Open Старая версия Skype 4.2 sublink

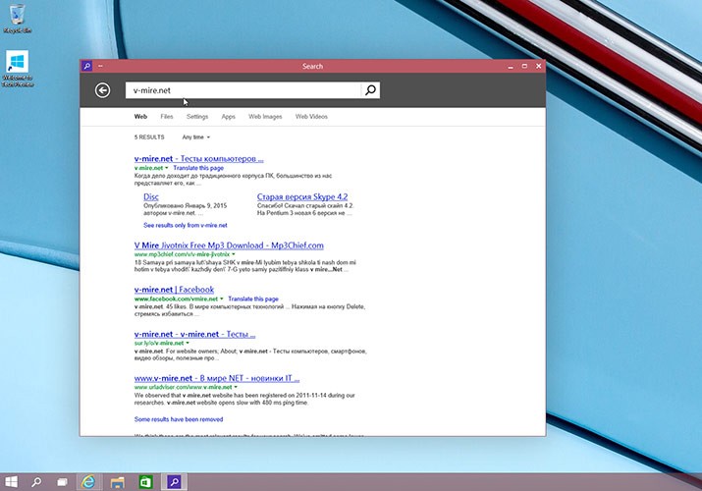pyautogui.click(x=302, y=196)
